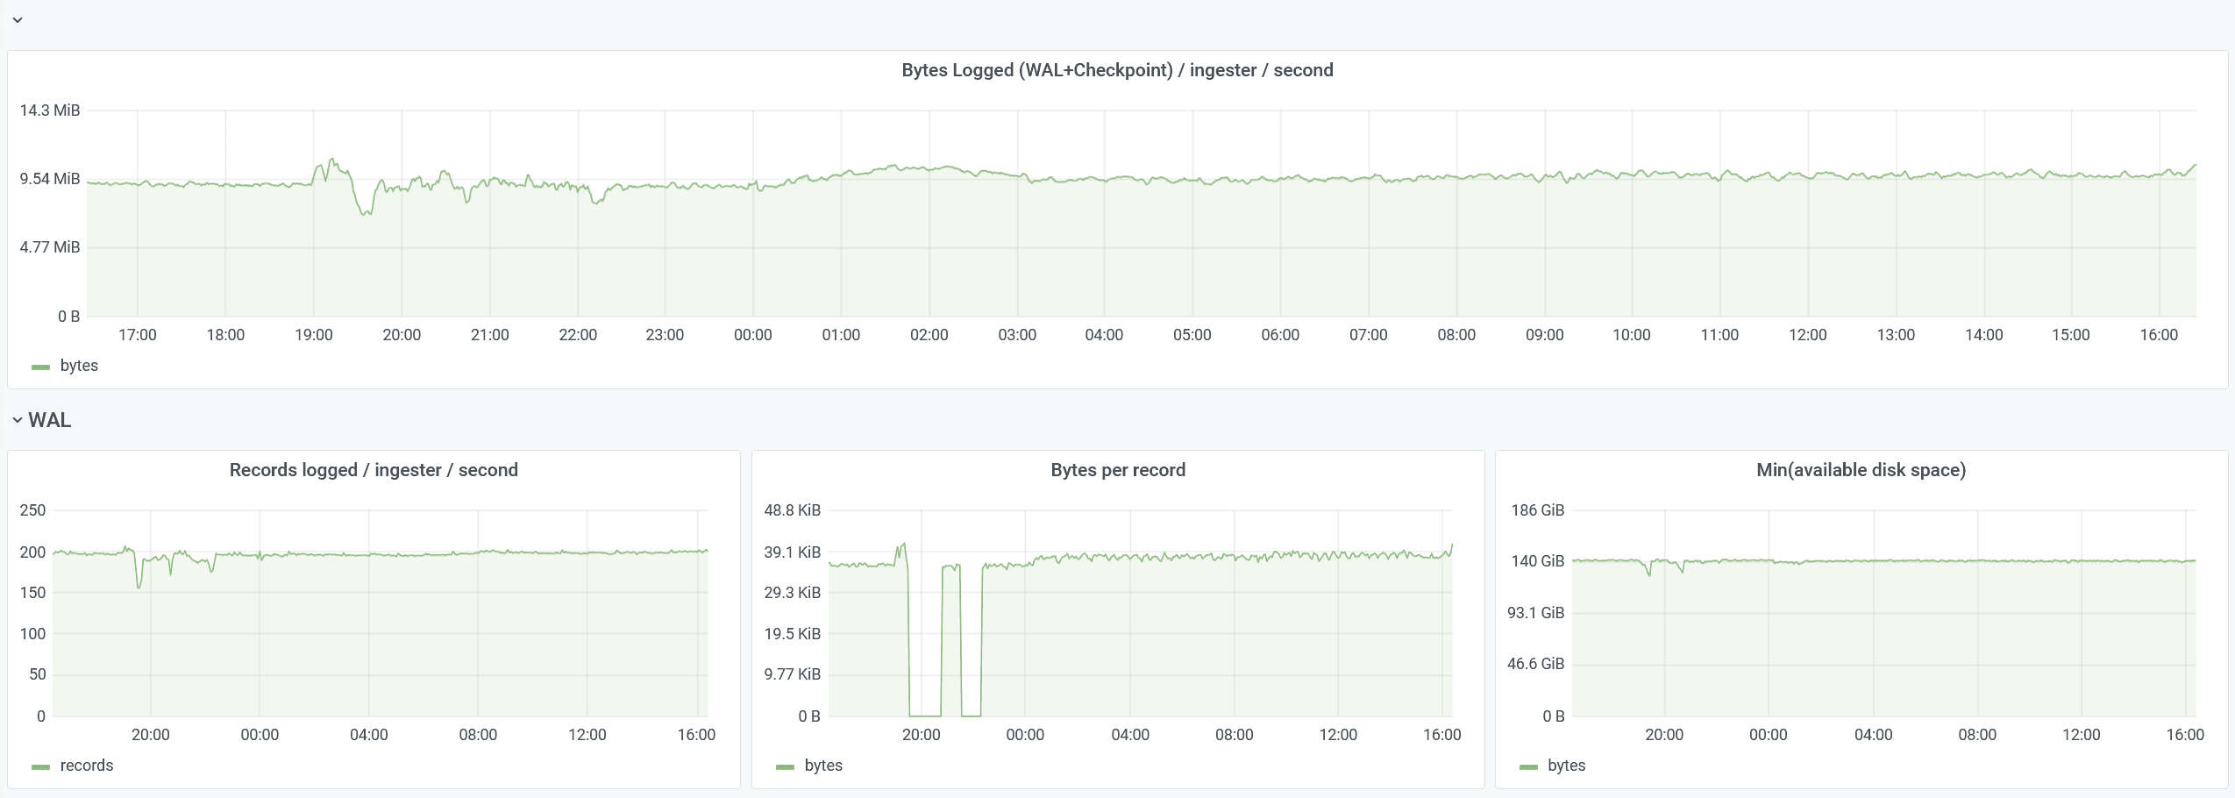Toggle the records series legend label
The height and width of the screenshot is (798, 2235).
(x=87, y=766)
